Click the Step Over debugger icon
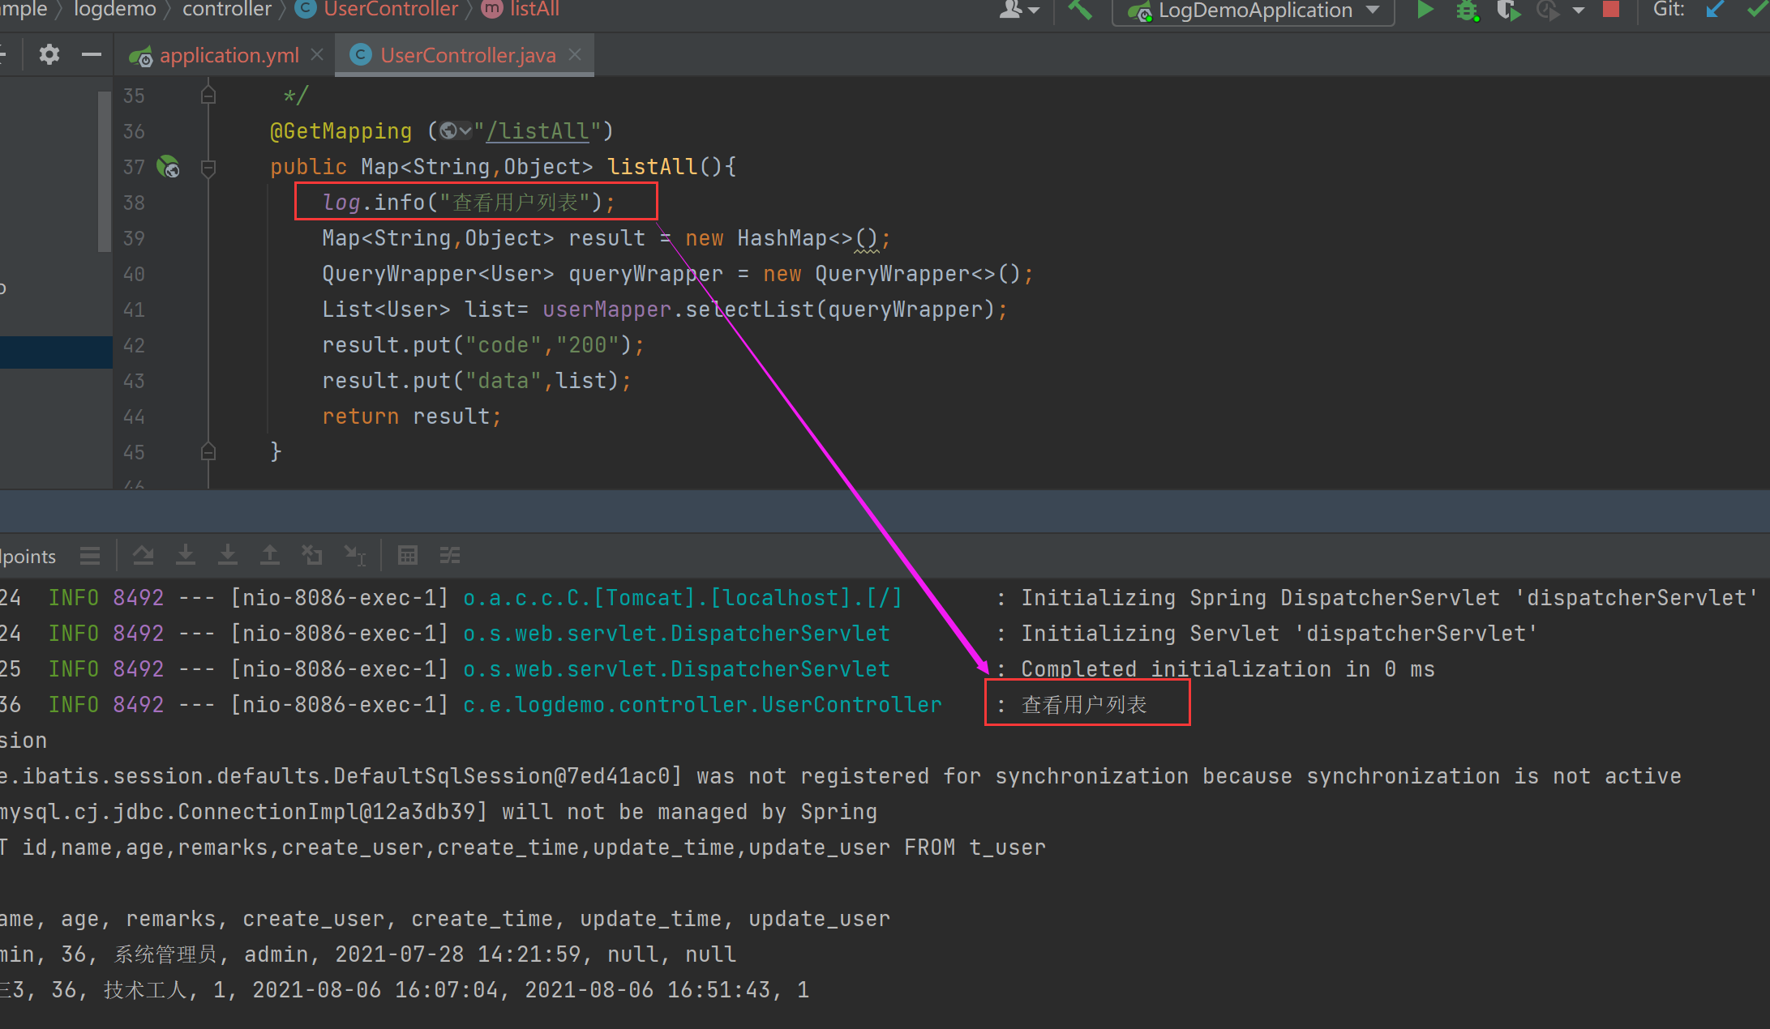 [x=144, y=555]
